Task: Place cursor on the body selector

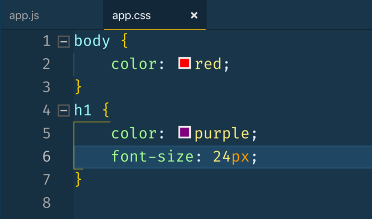Action: click(x=92, y=41)
